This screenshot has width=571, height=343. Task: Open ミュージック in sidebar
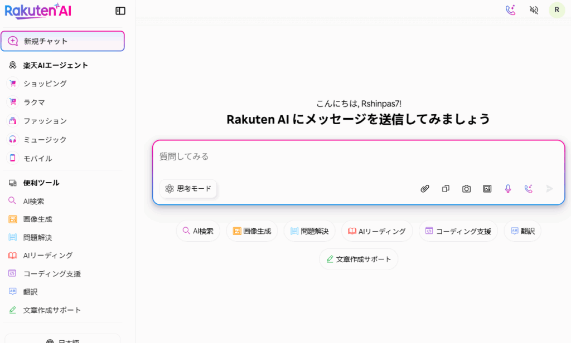[45, 140]
